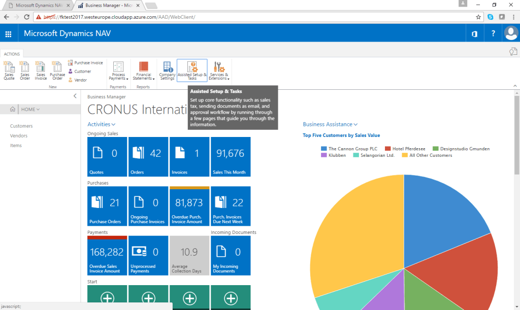
Task: Collapse the navigation pane arrow
Action: pos(75,96)
